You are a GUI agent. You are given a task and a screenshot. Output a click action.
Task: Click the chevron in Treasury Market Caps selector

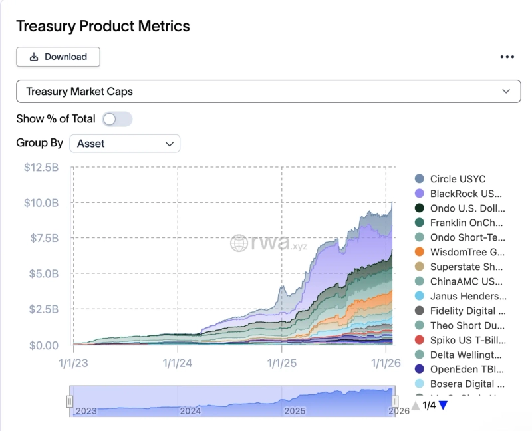coord(506,92)
